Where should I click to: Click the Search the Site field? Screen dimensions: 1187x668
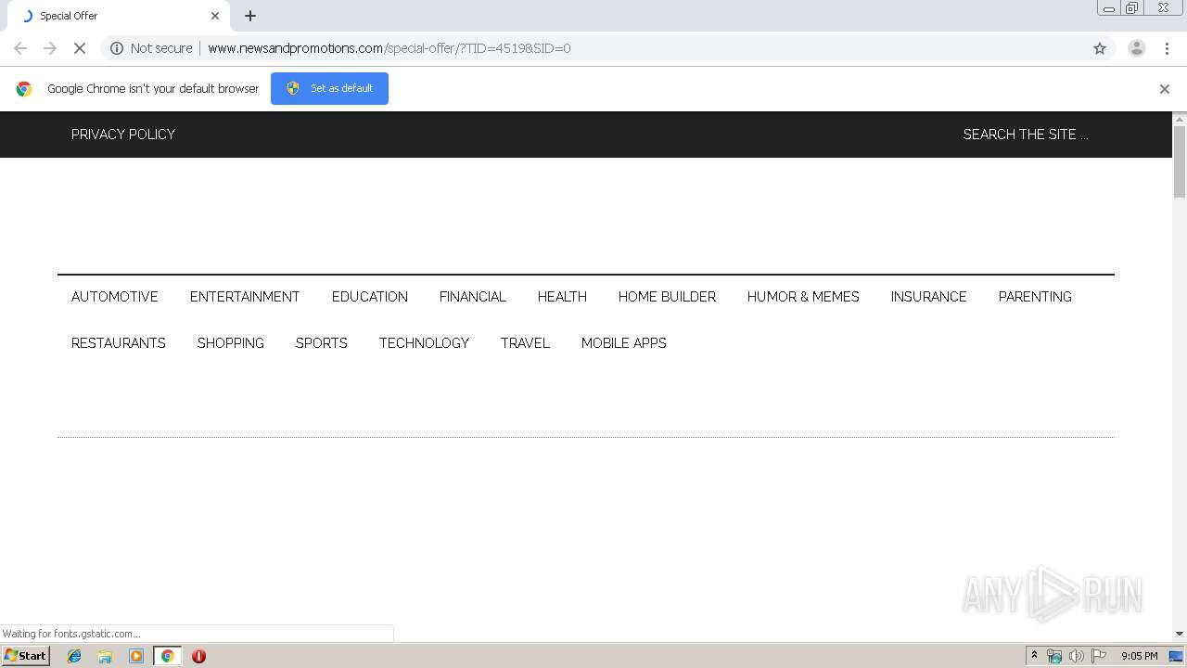click(1025, 135)
